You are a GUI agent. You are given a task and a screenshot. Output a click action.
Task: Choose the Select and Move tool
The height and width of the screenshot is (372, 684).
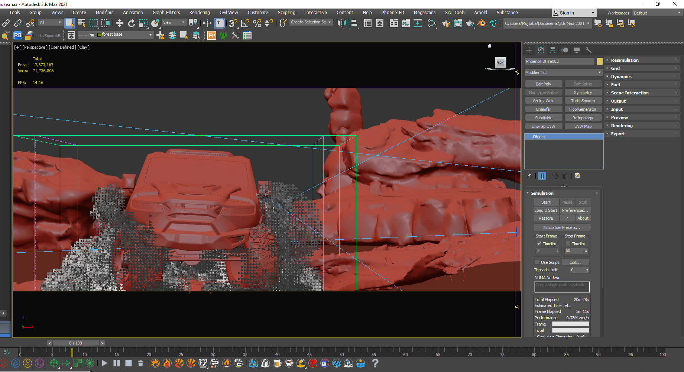(119, 23)
